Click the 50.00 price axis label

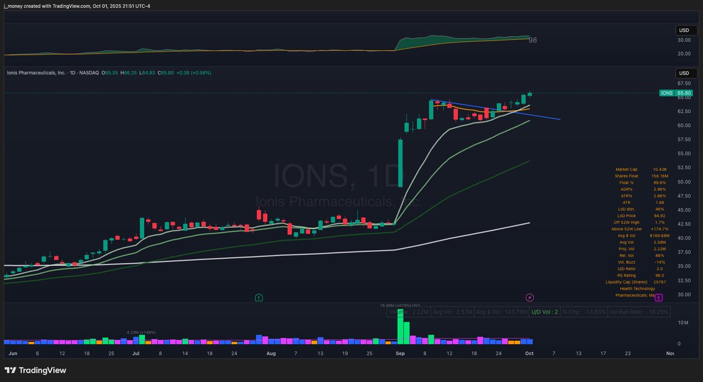pyautogui.click(x=684, y=182)
